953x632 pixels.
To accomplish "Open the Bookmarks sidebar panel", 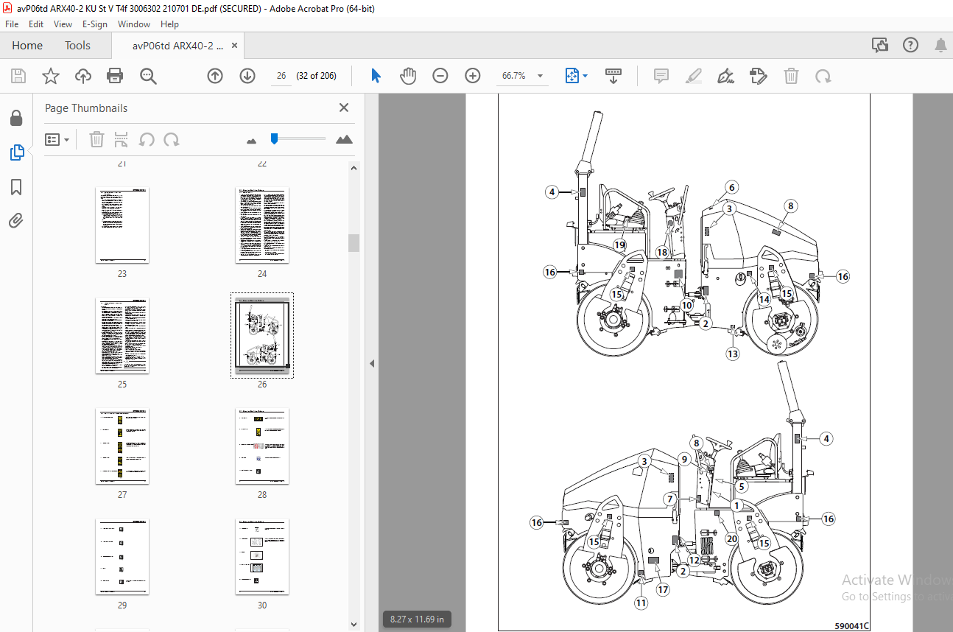I will click(x=16, y=187).
